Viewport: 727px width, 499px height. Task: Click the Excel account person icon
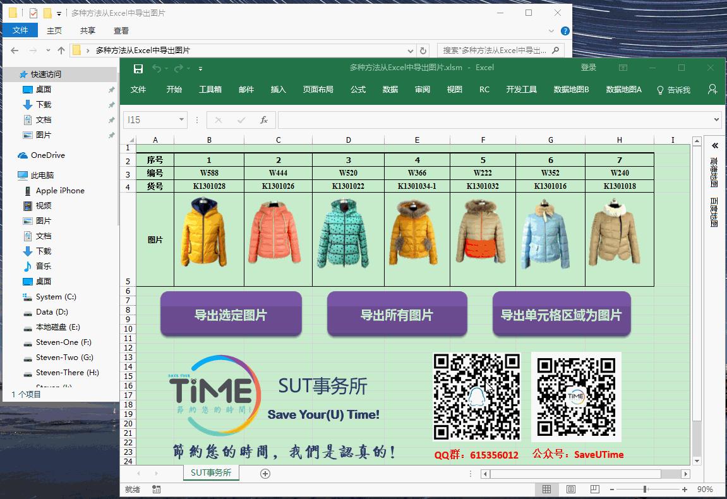click(712, 89)
